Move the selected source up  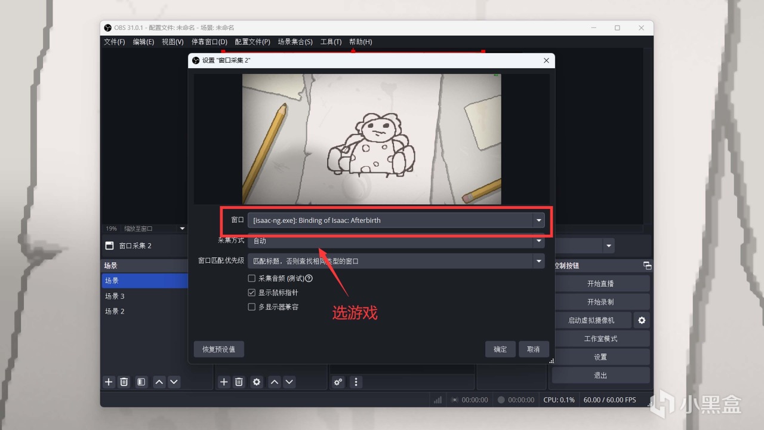(x=275, y=382)
